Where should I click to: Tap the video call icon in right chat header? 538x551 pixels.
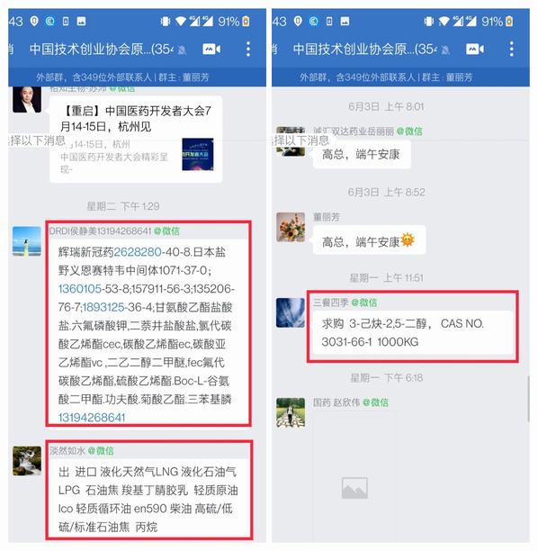point(474,50)
